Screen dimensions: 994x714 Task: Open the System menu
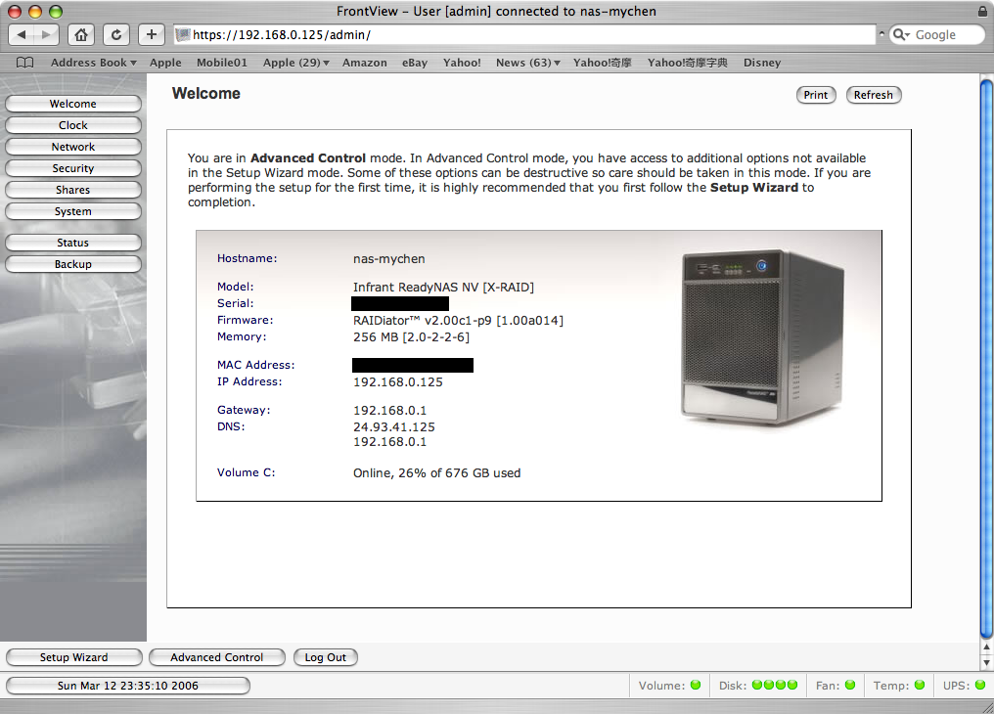(x=73, y=211)
